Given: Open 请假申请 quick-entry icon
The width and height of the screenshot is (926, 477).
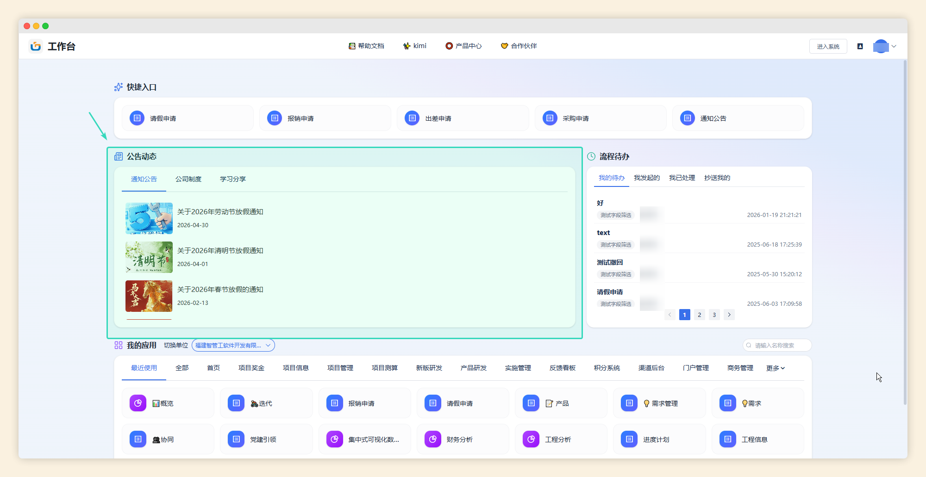Looking at the screenshot, I should 137,118.
